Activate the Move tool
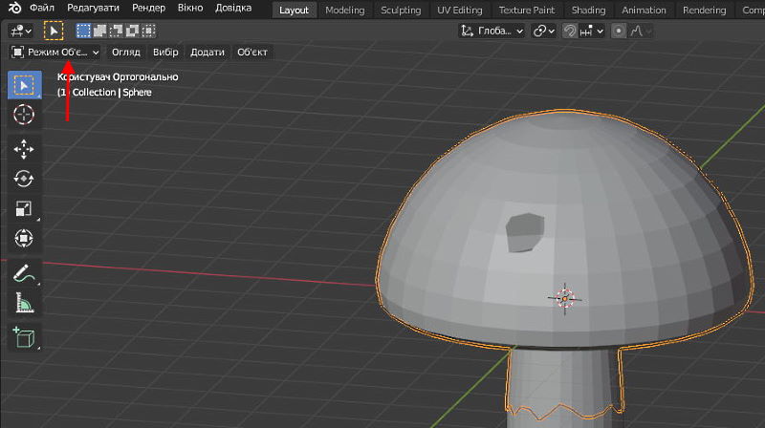 click(x=24, y=149)
